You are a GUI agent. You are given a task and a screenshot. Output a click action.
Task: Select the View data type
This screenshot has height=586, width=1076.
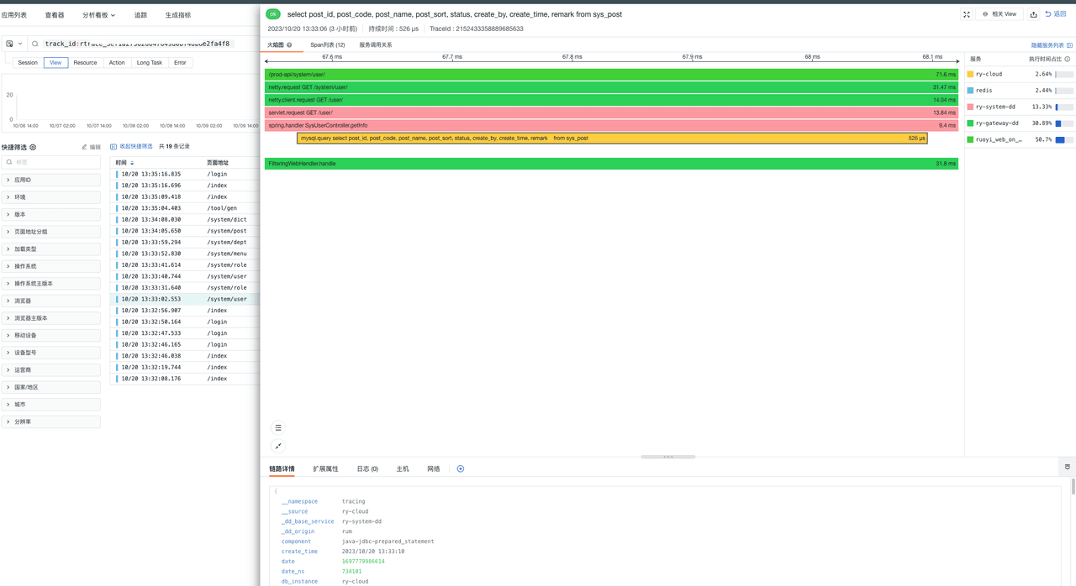55,63
